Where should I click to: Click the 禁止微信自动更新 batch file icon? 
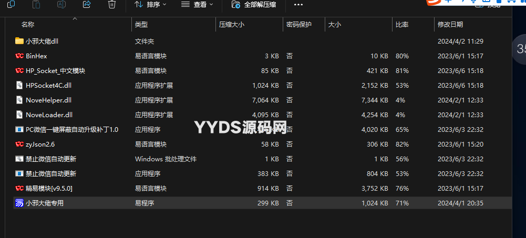point(19,159)
